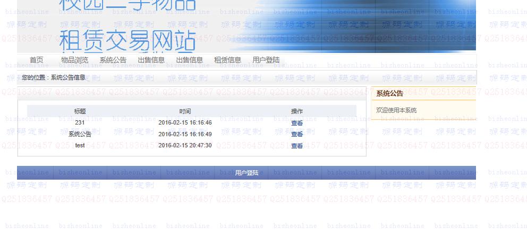Image resolution: width=527 pixels, height=230 pixels.
Task: Open 租赁信息 navigation item
Action: pyautogui.click(x=227, y=60)
